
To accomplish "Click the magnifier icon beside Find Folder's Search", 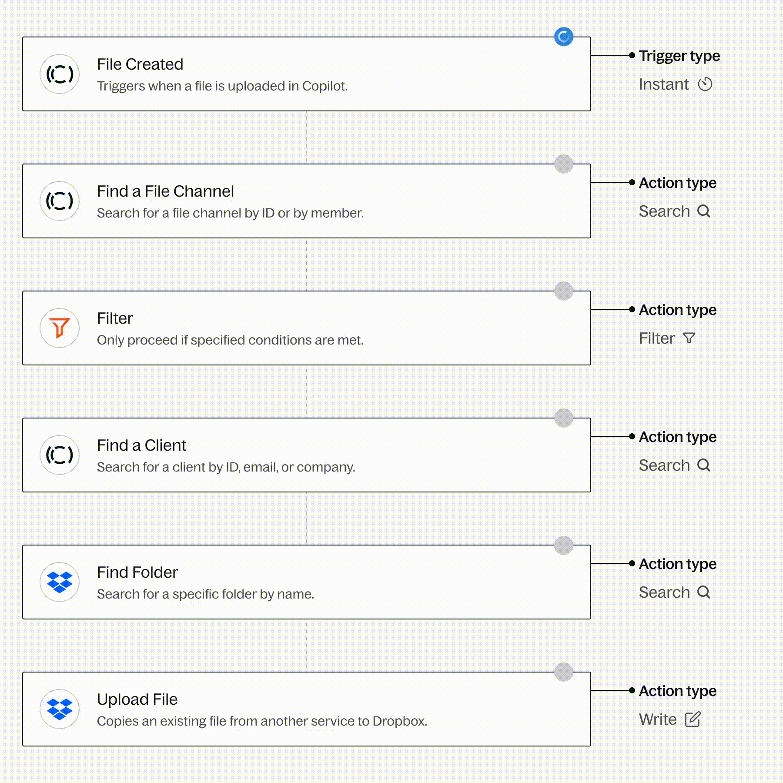I will tap(703, 592).
